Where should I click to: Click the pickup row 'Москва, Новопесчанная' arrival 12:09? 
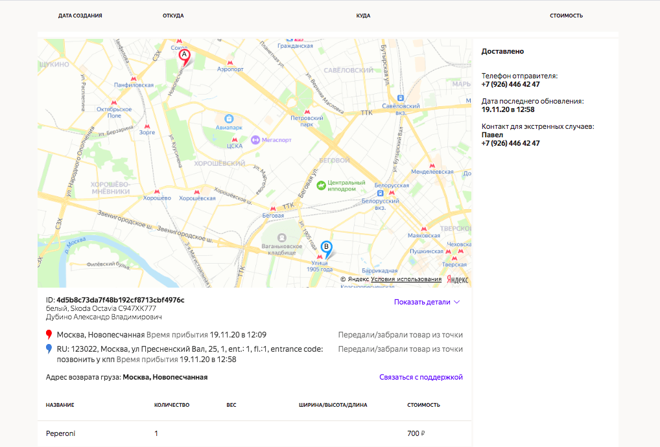tap(161, 335)
